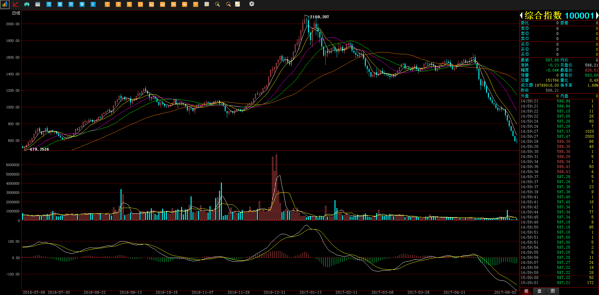
Task: Go to previous instrument with left arrow
Action: 521,15
